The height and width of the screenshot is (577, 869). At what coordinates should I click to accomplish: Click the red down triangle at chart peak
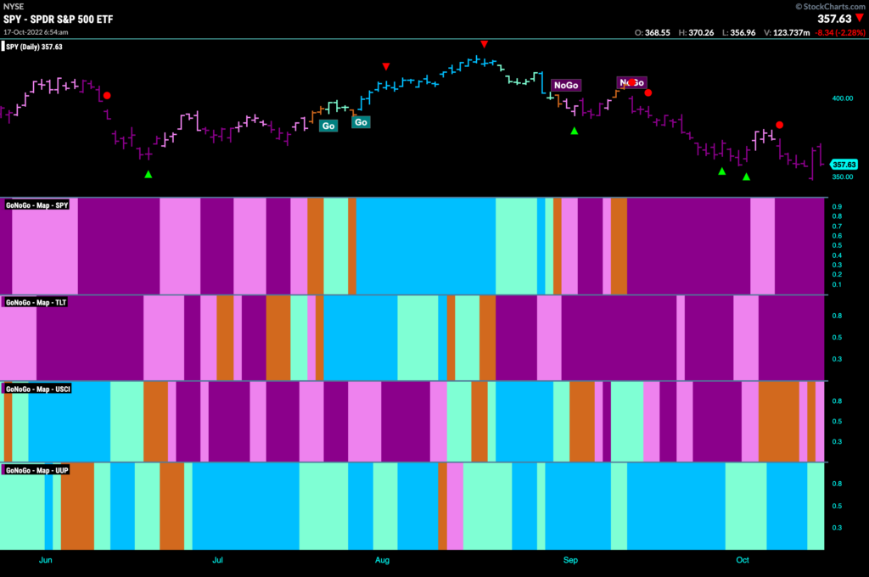coord(485,44)
